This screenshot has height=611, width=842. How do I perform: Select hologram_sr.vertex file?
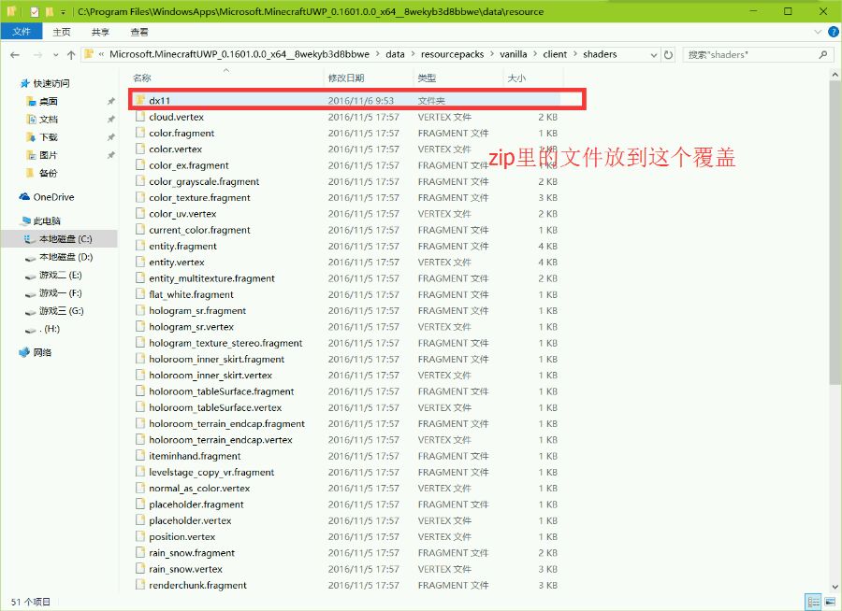pyautogui.click(x=191, y=326)
